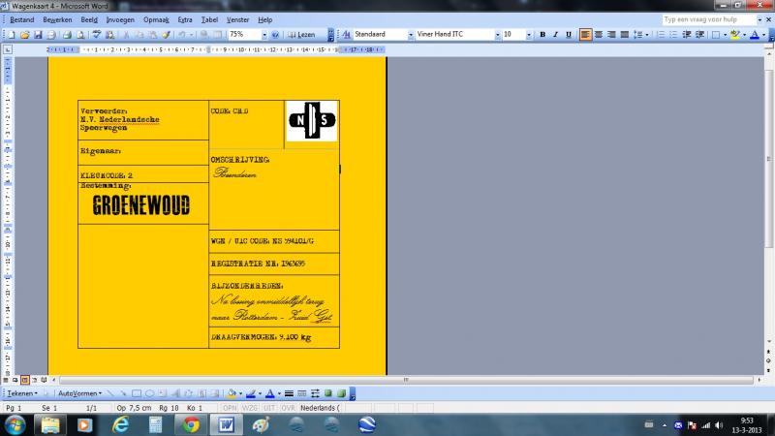This screenshot has height=436, width=775.
Task: Open the Styles and Formatting pane icon
Action: pos(346,35)
